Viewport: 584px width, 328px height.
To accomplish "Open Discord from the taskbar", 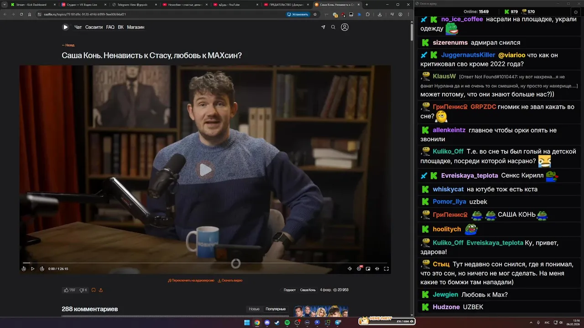I will [267, 323].
